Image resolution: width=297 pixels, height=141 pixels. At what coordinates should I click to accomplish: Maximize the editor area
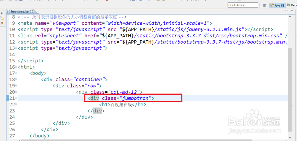pyautogui.click(x=292, y=11)
